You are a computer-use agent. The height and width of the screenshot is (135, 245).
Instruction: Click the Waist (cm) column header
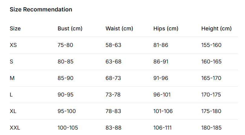click(119, 29)
